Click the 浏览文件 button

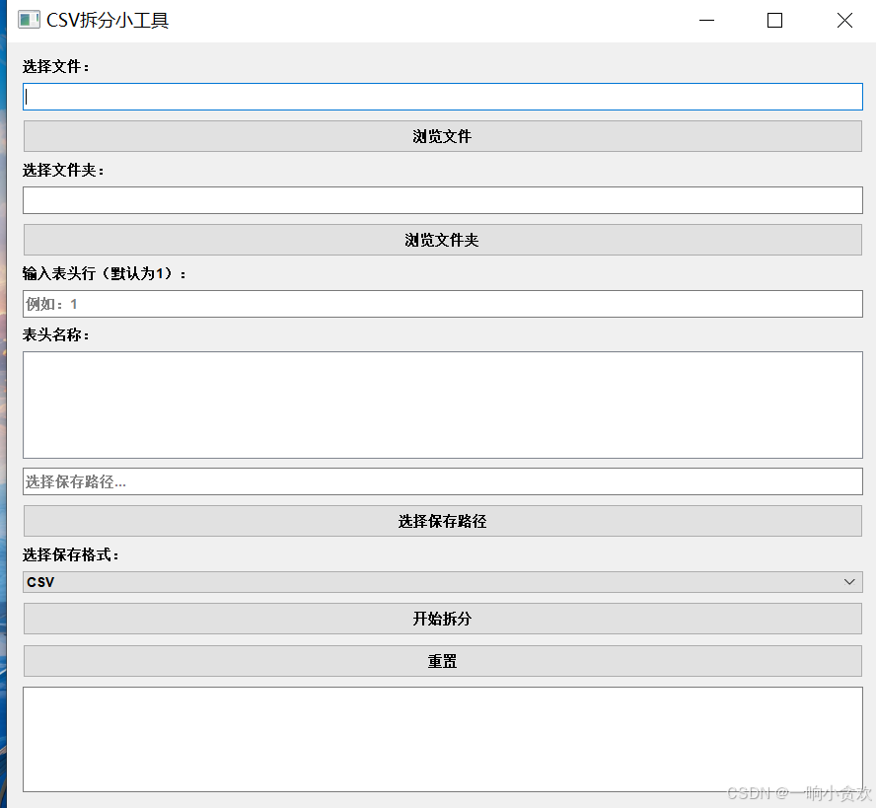pyautogui.click(x=443, y=136)
